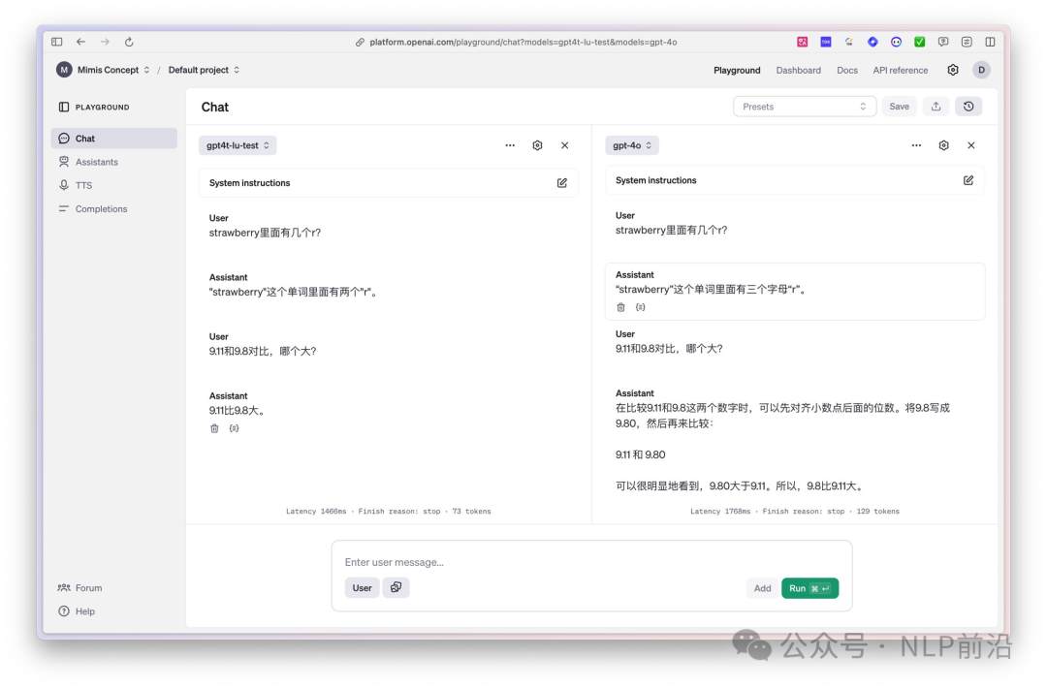The image size is (1047, 688).
Task: Edit system instructions in gpt4t-lu-test pane
Action: [x=561, y=183]
